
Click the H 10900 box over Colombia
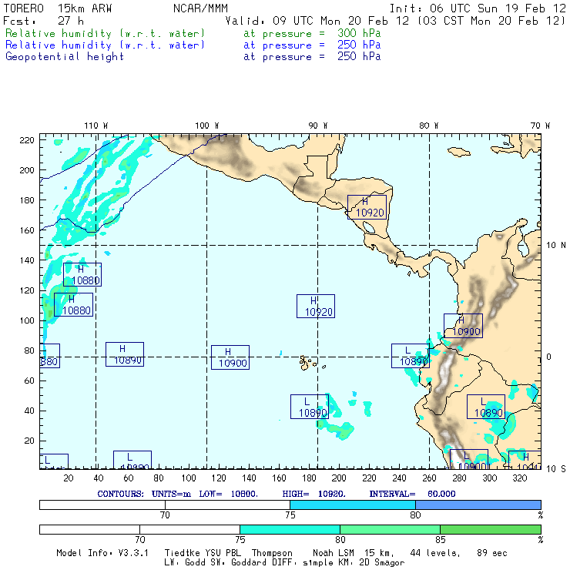pos(463,325)
